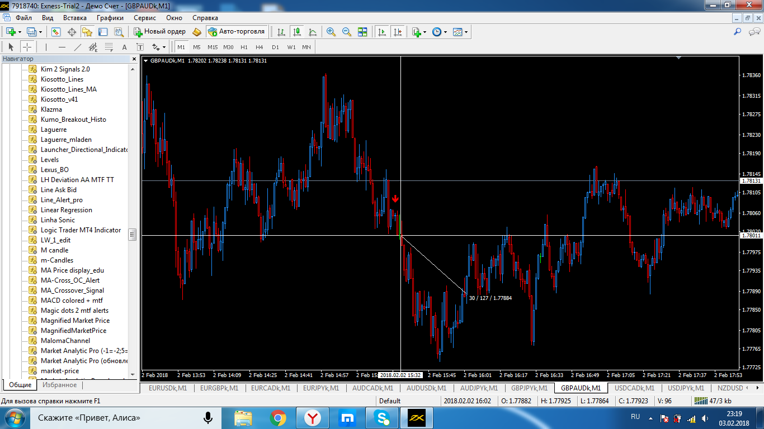Toggle the Navigator folder-star icon

click(x=87, y=32)
